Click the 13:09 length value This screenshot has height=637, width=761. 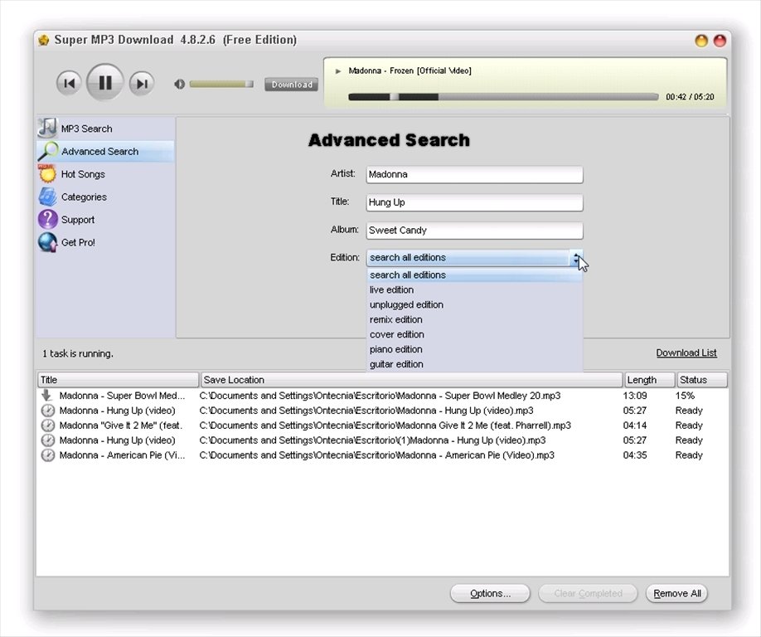coord(635,396)
